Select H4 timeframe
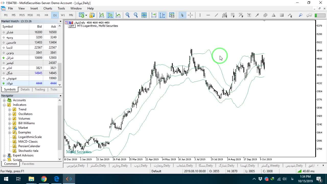The image size is (327, 184). [46, 15]
